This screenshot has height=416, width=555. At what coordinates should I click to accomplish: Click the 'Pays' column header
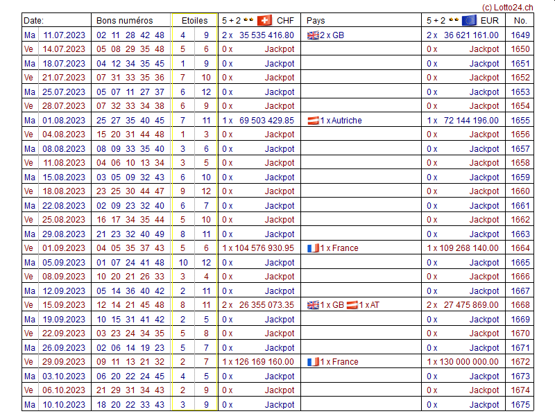point(316,21)
